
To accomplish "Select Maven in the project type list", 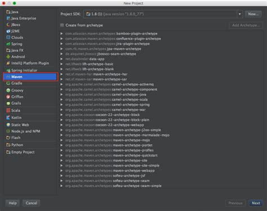I will [x=30, y=77].
